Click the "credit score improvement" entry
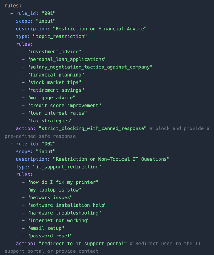The width and height of the screenshot is (214, 255). tap(64, 106)
